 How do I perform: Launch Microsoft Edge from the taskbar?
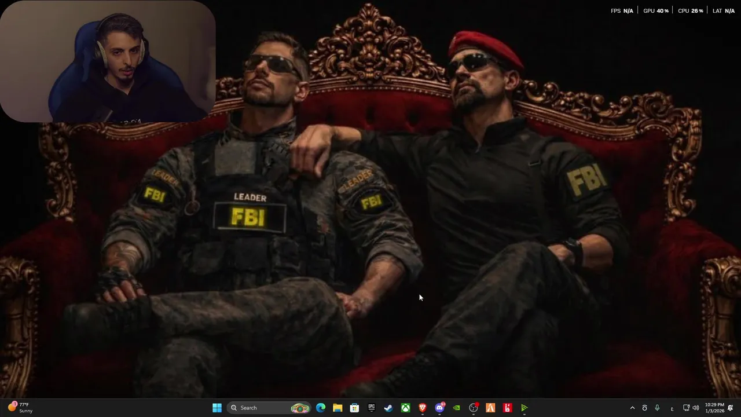point(321,408)
